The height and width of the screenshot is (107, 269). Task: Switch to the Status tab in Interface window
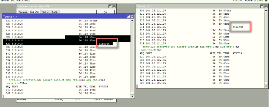coord(45,12)
